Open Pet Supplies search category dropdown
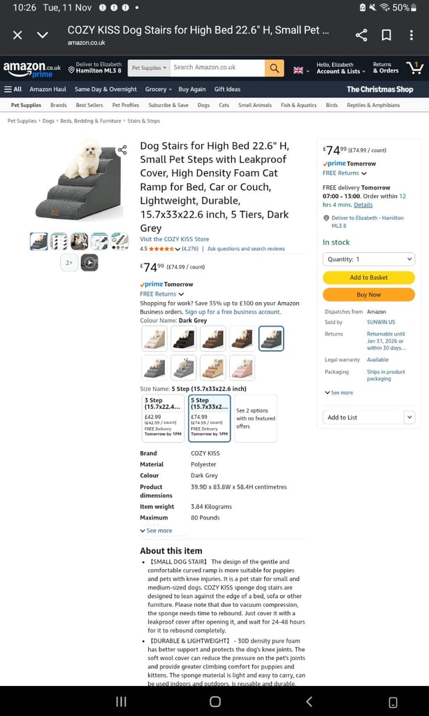This screenshot has height=716, width=429. coord(149,68)
